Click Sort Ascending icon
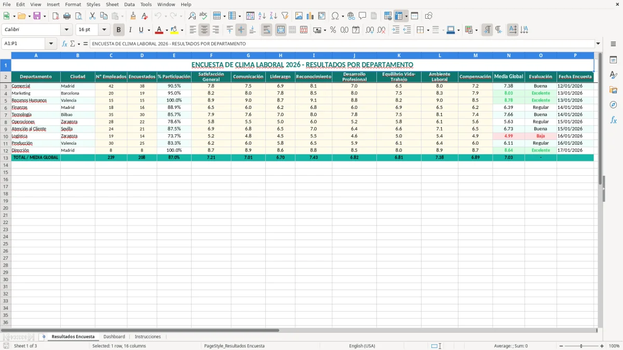 (x=262, y=16)
